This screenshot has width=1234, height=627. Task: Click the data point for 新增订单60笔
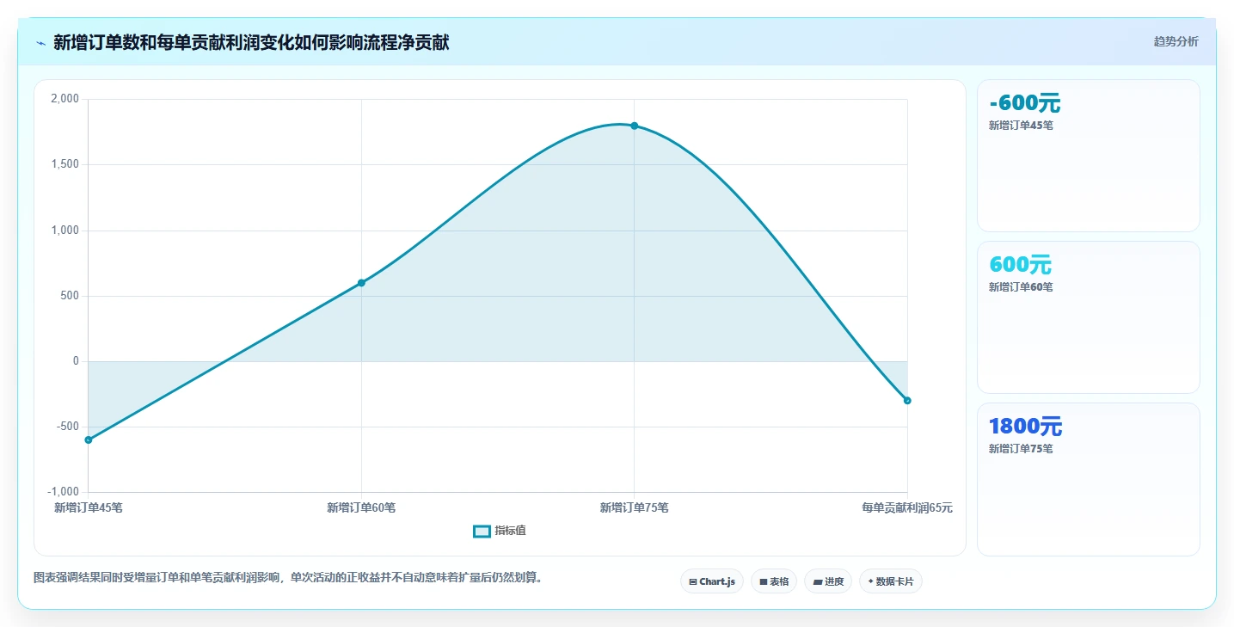click(361, 283)
